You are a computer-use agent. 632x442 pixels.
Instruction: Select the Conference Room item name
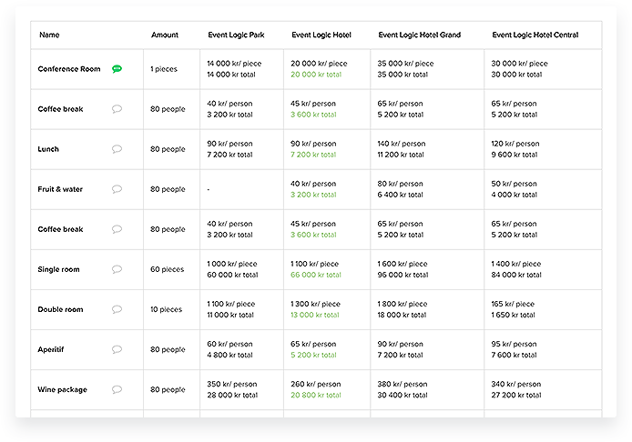[x=69, y=69]
